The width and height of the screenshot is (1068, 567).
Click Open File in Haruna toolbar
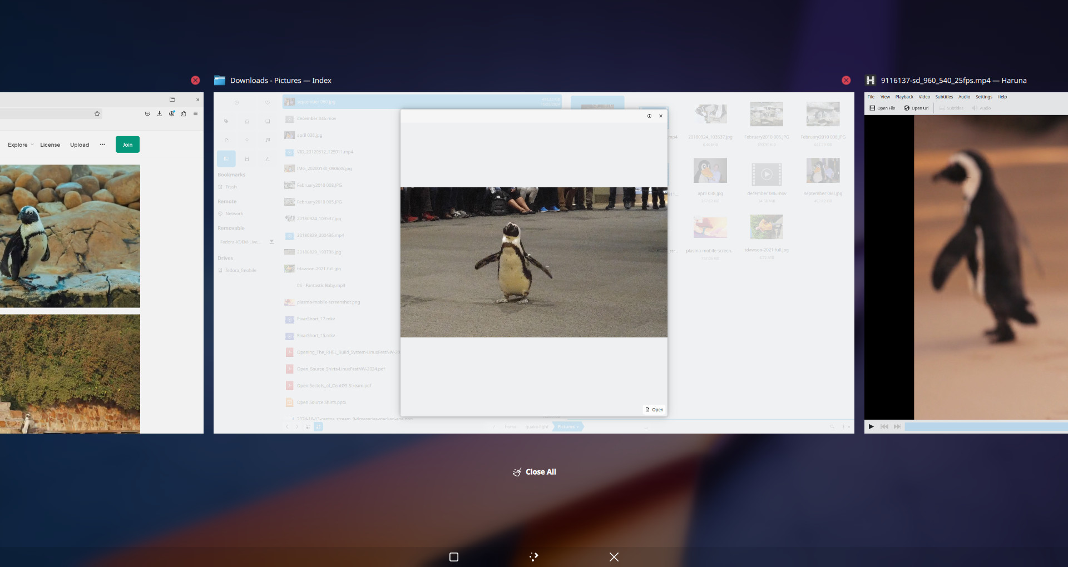(x=882, y=108)
